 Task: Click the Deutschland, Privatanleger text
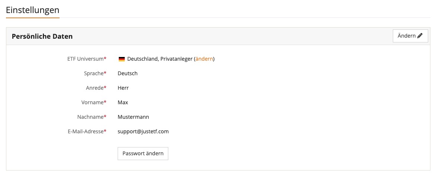tap(160, 59)
